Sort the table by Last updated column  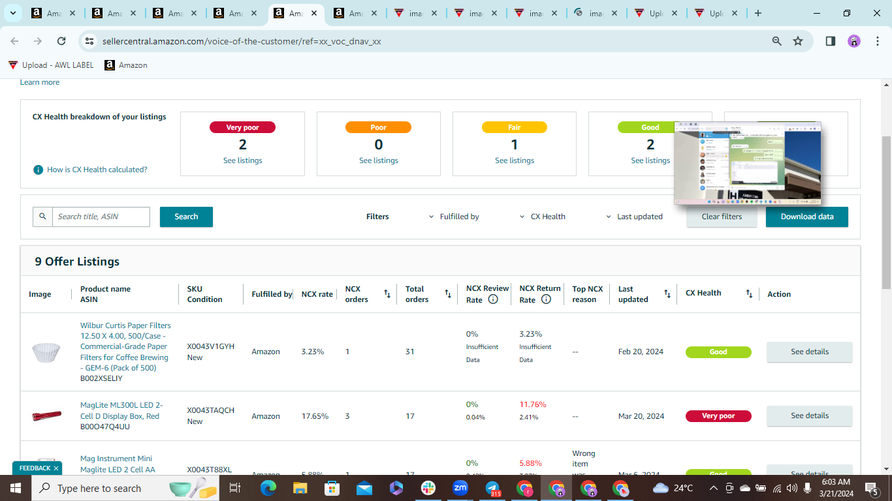point(667,294)
